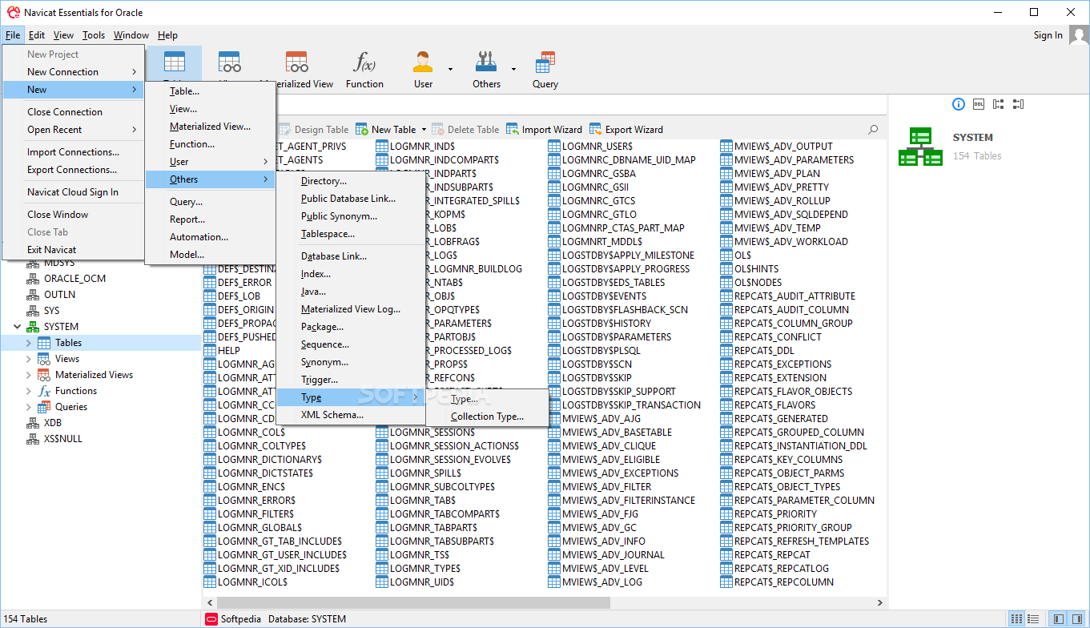Select the LOGMNR_USER$ table
This screenshot has width=1090, height=628.
(x=590, y=147)
